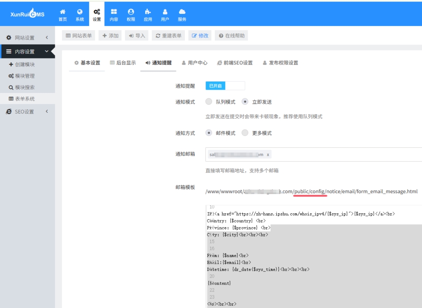Open the 首页 home icon

(63, 11)
